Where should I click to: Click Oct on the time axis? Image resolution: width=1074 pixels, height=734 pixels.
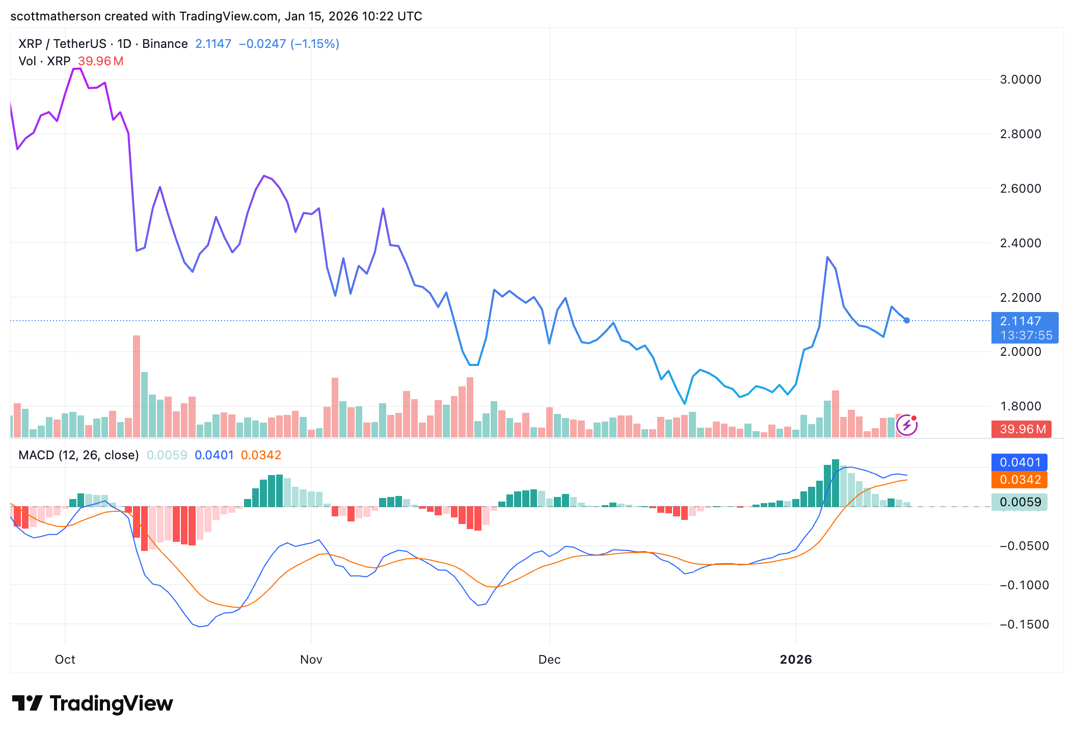[x=65, y=659]
